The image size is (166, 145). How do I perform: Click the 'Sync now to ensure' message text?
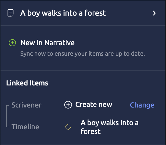[x=82, y=53]
